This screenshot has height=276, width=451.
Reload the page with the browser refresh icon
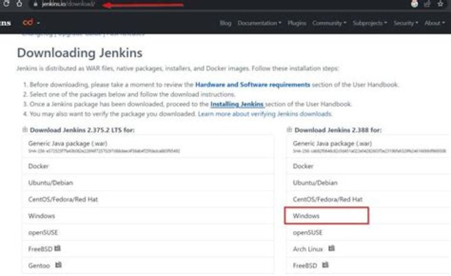click(6, 4)
